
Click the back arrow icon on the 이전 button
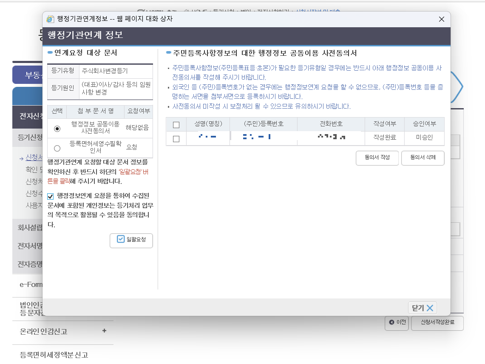pos(391,323)
